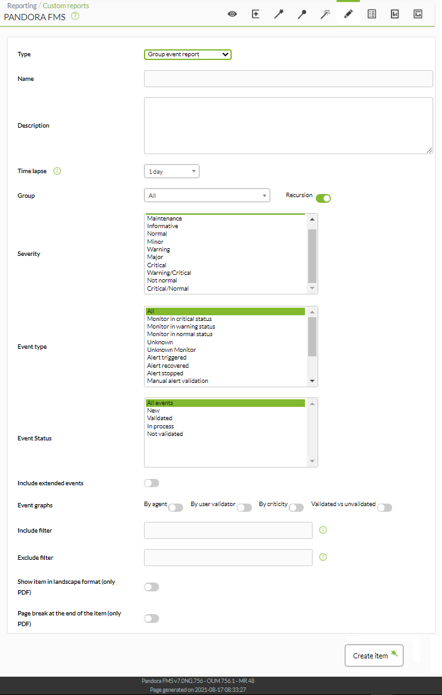Select the pin-shaped wizard icon

pyautogui.click(x=302, y=14)
